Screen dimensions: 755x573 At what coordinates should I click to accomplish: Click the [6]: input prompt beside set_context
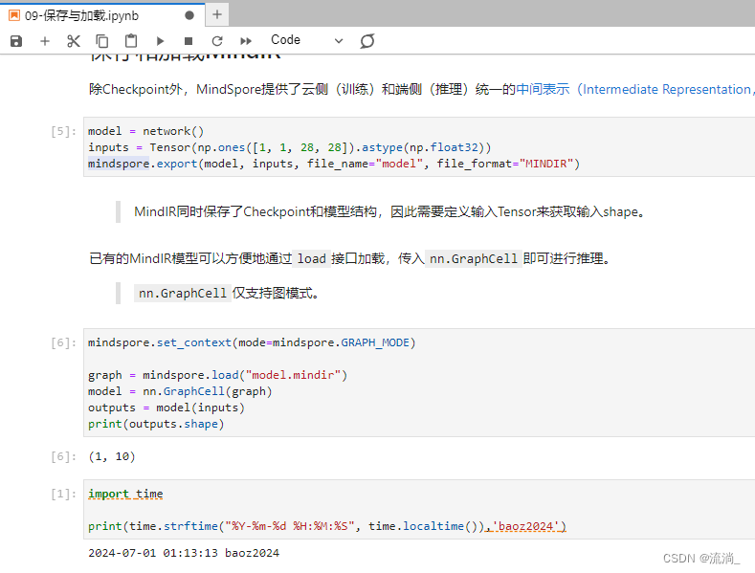click(63, 342)
